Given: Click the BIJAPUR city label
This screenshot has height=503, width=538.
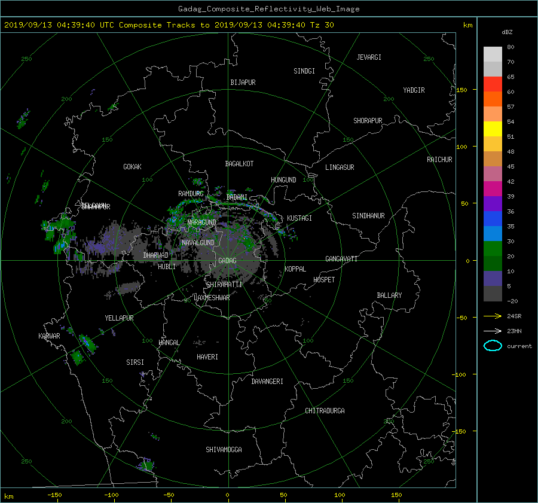Looking at the screenshot, I should coord(243,83).
